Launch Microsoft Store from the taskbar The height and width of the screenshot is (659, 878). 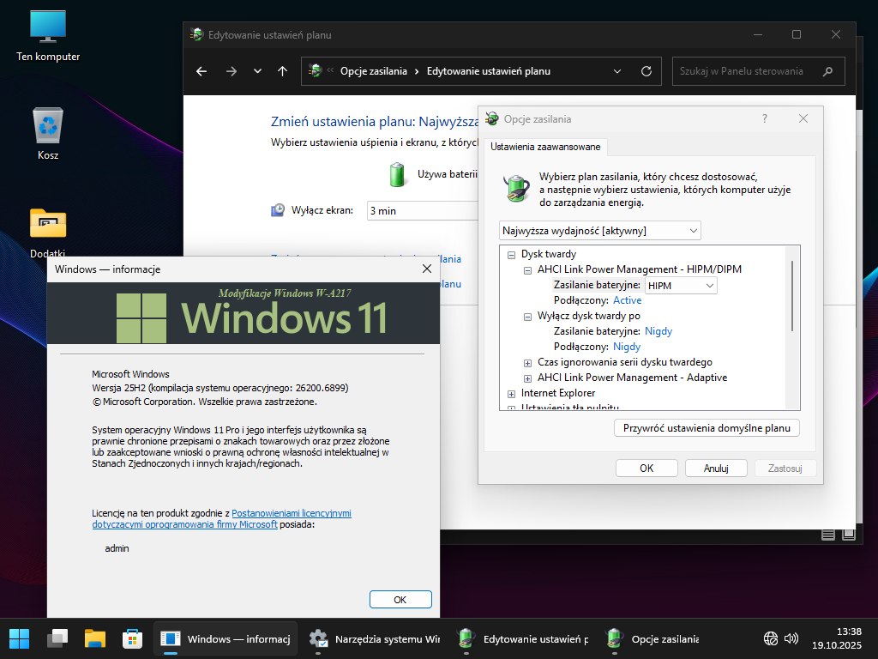(x=132, y=638)
